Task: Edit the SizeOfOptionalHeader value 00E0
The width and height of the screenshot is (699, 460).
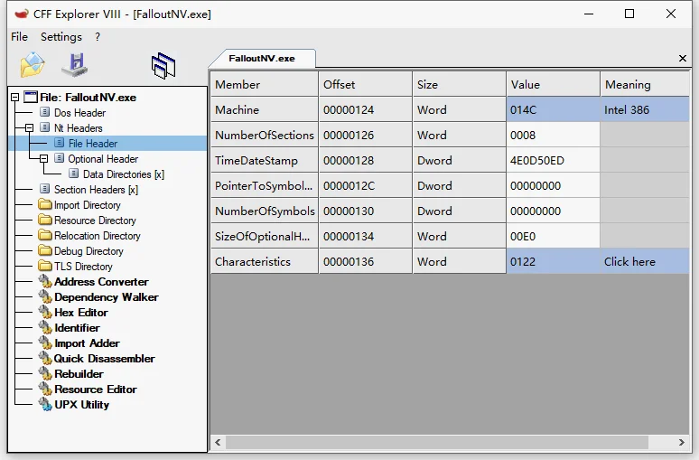Action: [x=553, y=236]
